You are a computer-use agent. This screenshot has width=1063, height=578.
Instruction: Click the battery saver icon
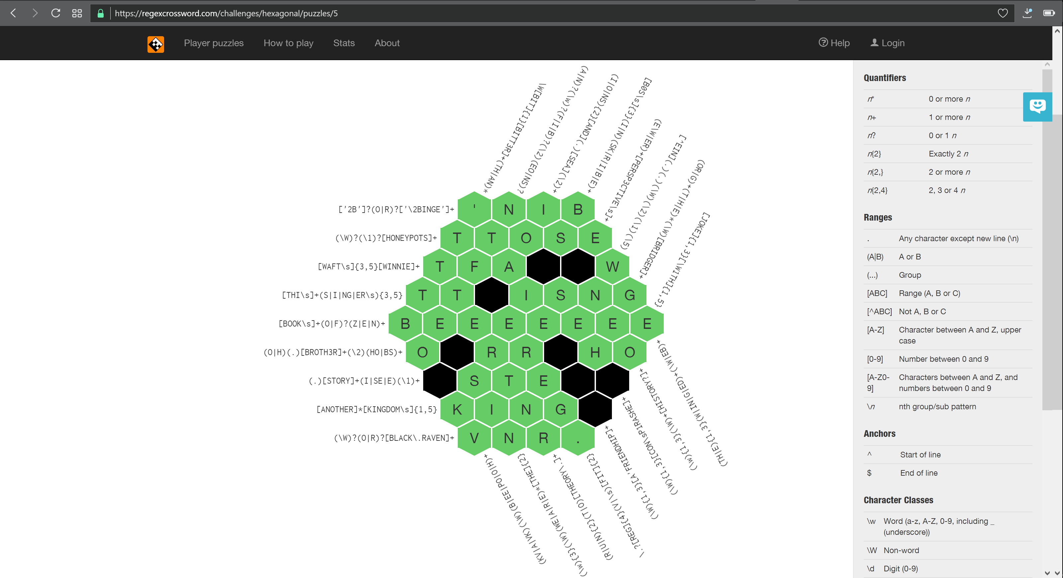click(x=1049, y=13)
